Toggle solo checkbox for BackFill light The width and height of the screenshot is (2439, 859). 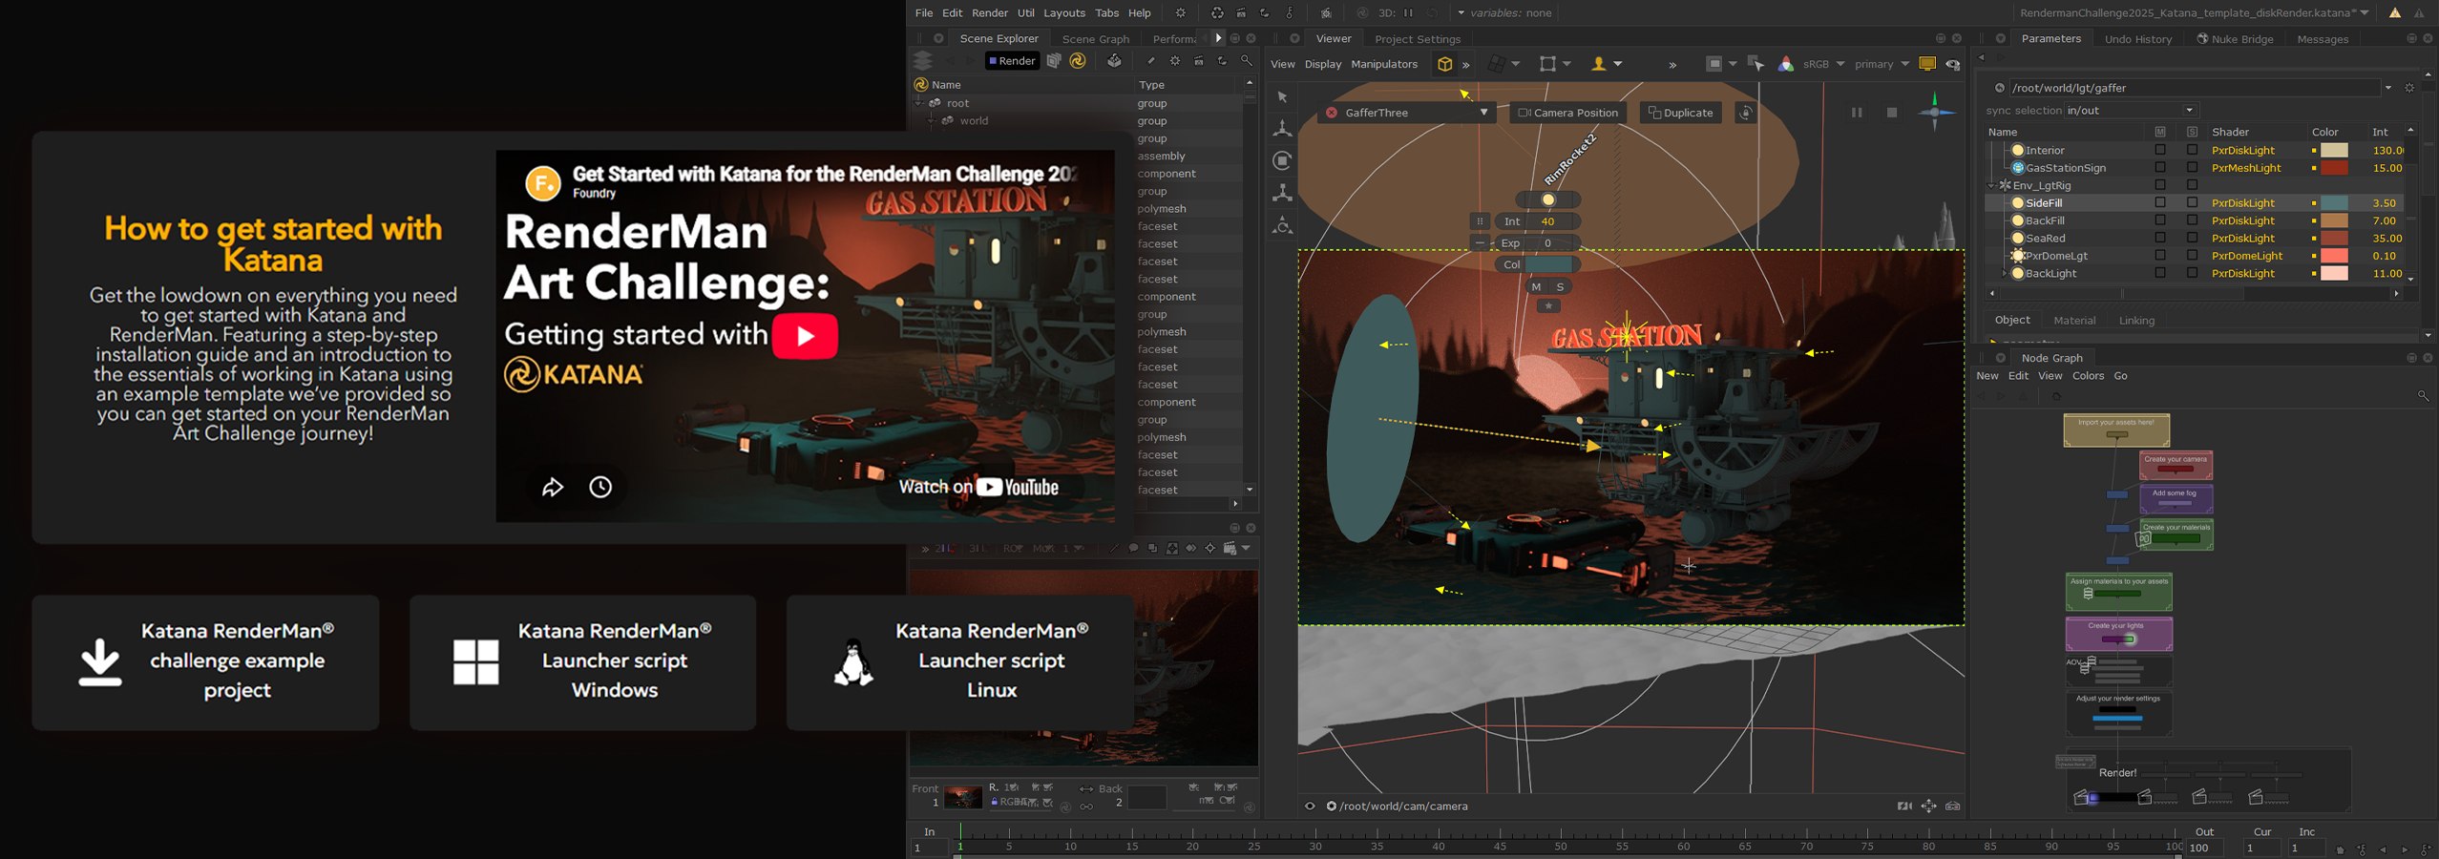(x=2192, y=220)
